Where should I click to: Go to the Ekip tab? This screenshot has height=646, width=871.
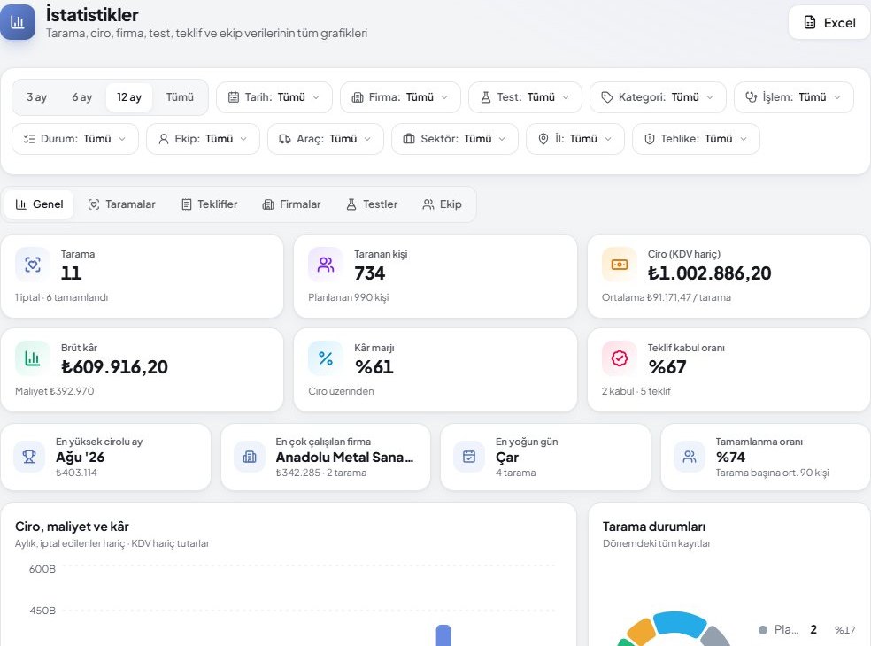pyautogui.click(x=443, y=204)
